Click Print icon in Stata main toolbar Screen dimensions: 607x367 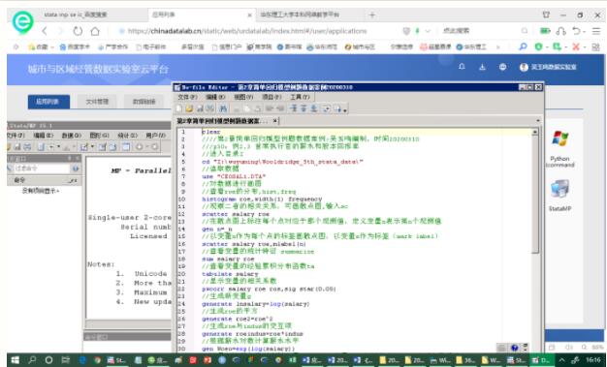click(x=27, y=147)
